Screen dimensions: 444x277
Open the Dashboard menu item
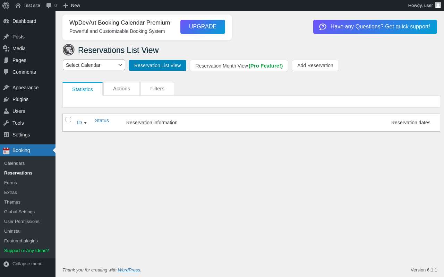[24, 21]
